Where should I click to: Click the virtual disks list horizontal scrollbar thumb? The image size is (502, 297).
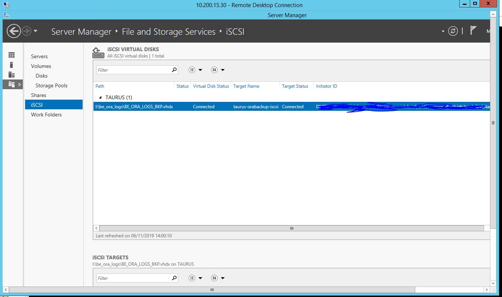point(292,228)
